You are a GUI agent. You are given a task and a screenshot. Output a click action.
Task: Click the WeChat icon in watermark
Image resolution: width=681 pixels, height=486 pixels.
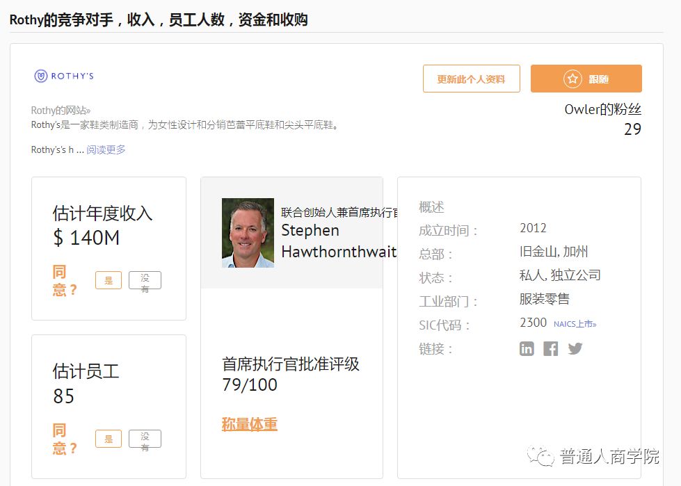pyautogui.click(x=539, y=455)
